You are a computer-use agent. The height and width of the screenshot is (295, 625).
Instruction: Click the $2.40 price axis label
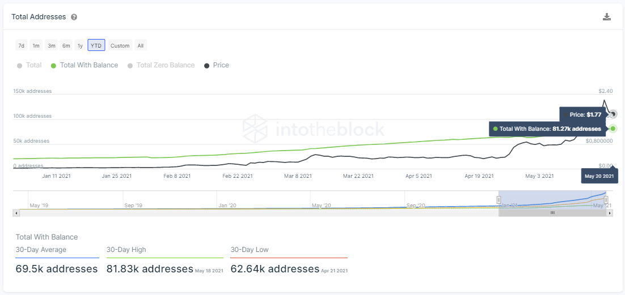pyautogui.click(x=606, y=91)
